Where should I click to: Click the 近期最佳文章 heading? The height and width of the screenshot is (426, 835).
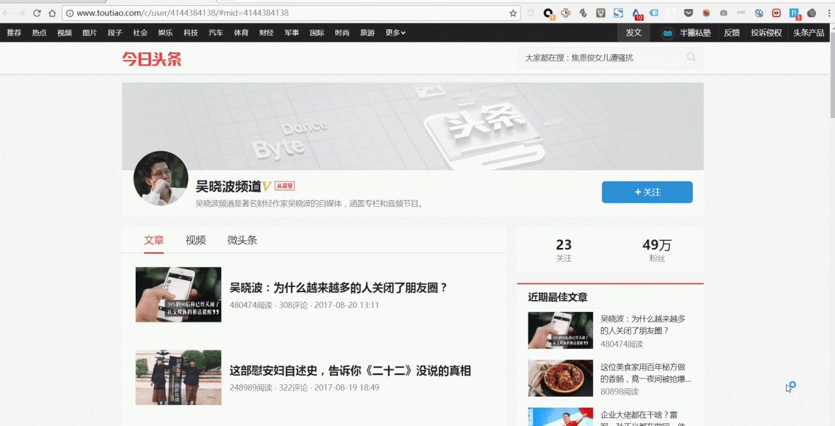(558, 297)
